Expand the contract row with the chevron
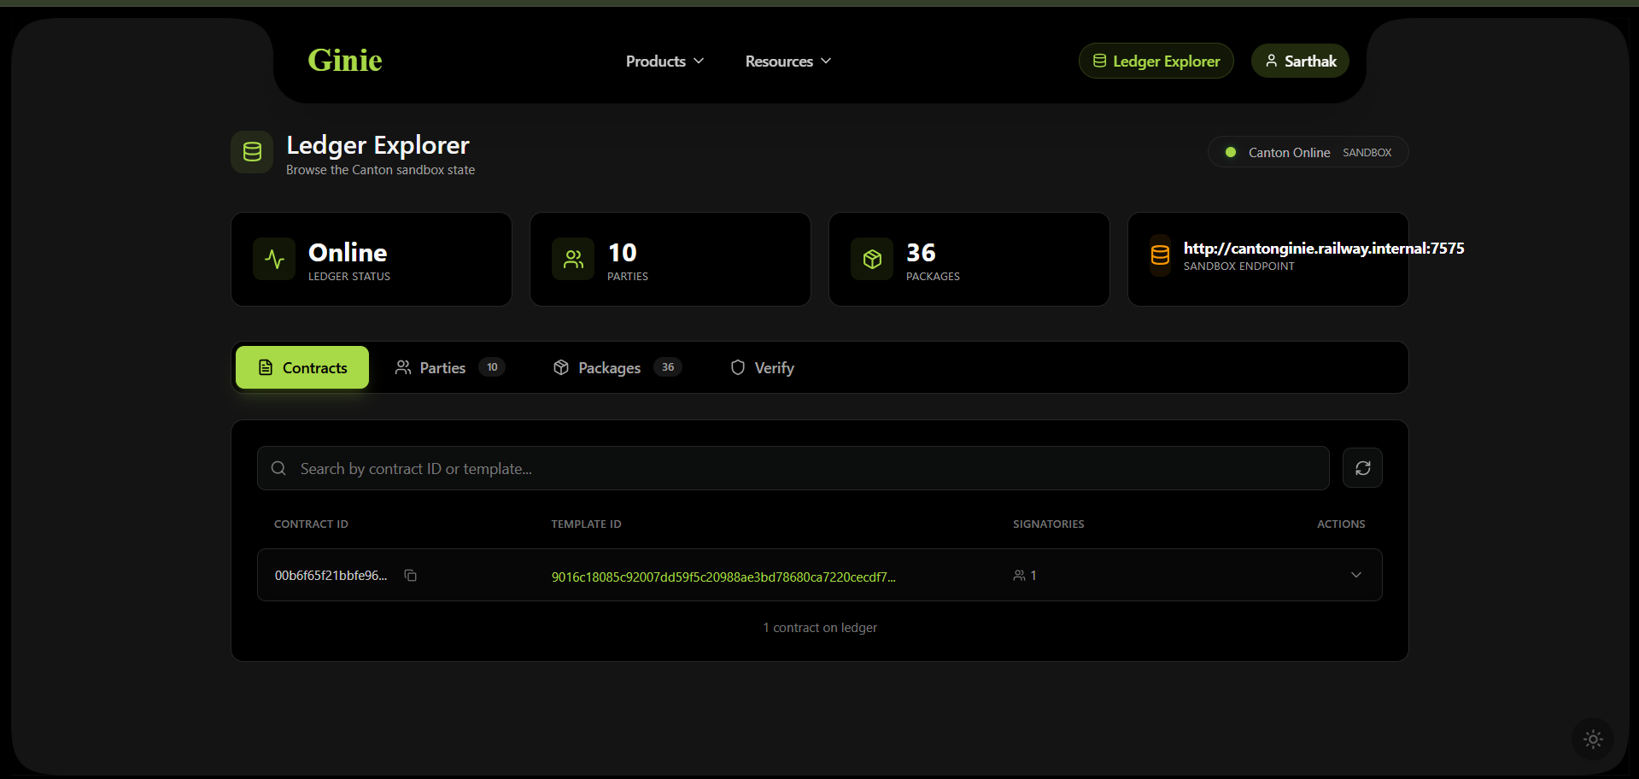 pyautogui.click(x=1356, y=575)
